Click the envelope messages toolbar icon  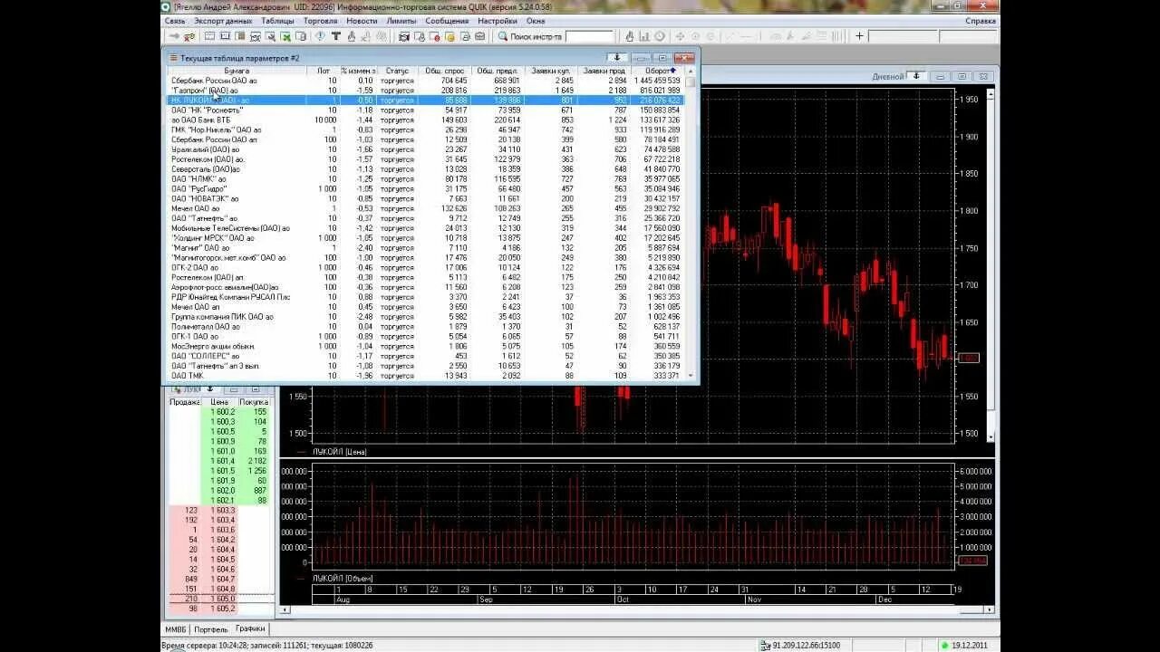click(x=479, y=36)
